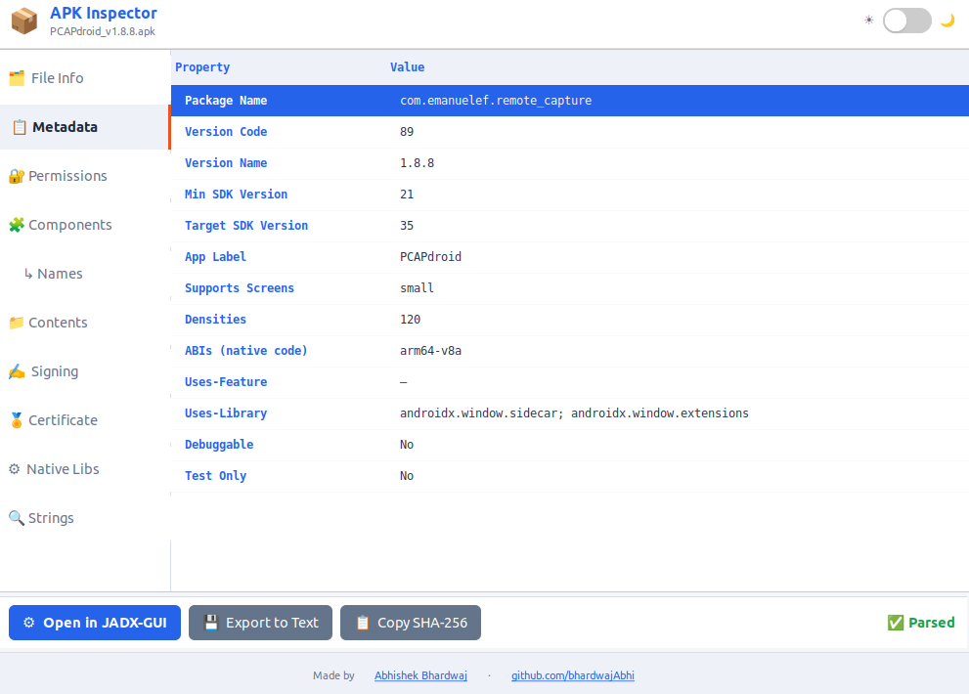
Task: Click the clipboard icon on Copy SHA-256
Action: point(363,623)
